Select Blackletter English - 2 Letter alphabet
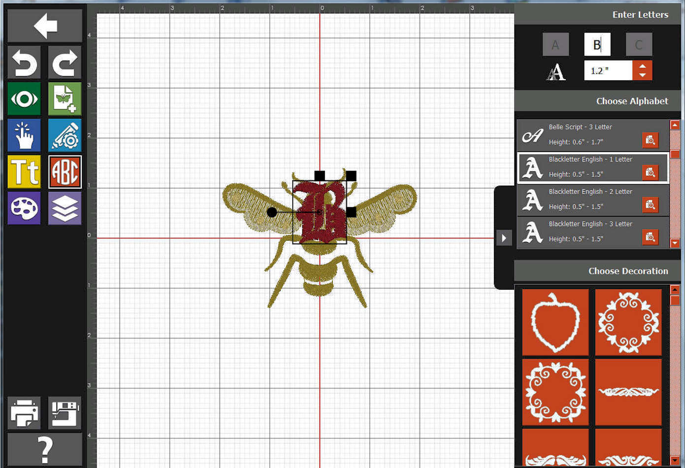The width and height of the screenshot is (685, 468). tap(593, 200)
